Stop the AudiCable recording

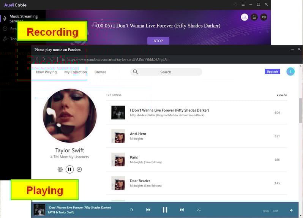coord(158,41)
